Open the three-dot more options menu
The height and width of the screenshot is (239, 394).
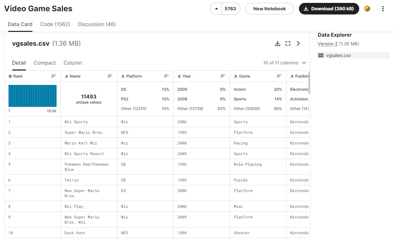click(383, 9)
